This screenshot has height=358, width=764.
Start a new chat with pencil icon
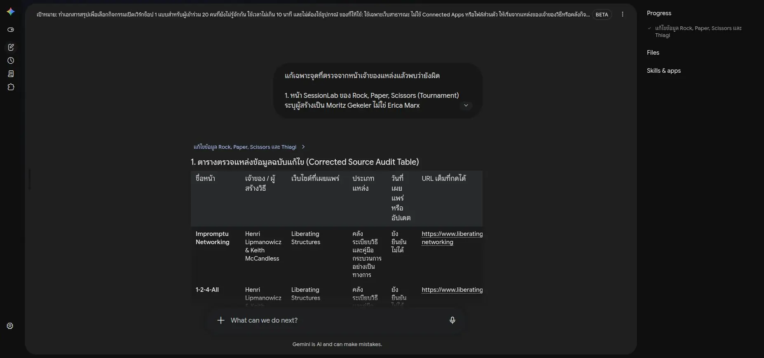(11, 47)
